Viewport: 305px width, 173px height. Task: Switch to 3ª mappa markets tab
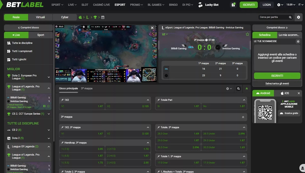pos(87,88)
